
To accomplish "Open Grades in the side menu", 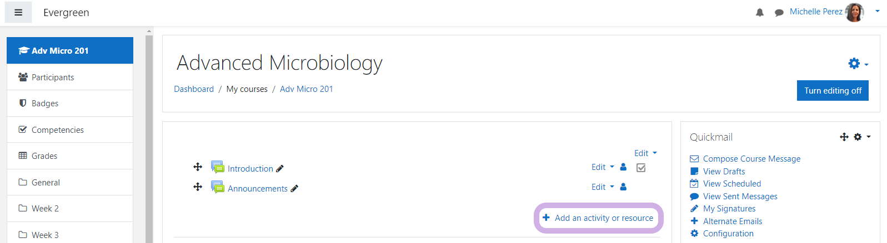I will click(x=70, y=156).
